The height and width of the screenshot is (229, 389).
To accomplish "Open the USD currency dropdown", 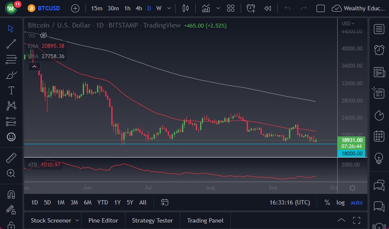I will 348,24.
